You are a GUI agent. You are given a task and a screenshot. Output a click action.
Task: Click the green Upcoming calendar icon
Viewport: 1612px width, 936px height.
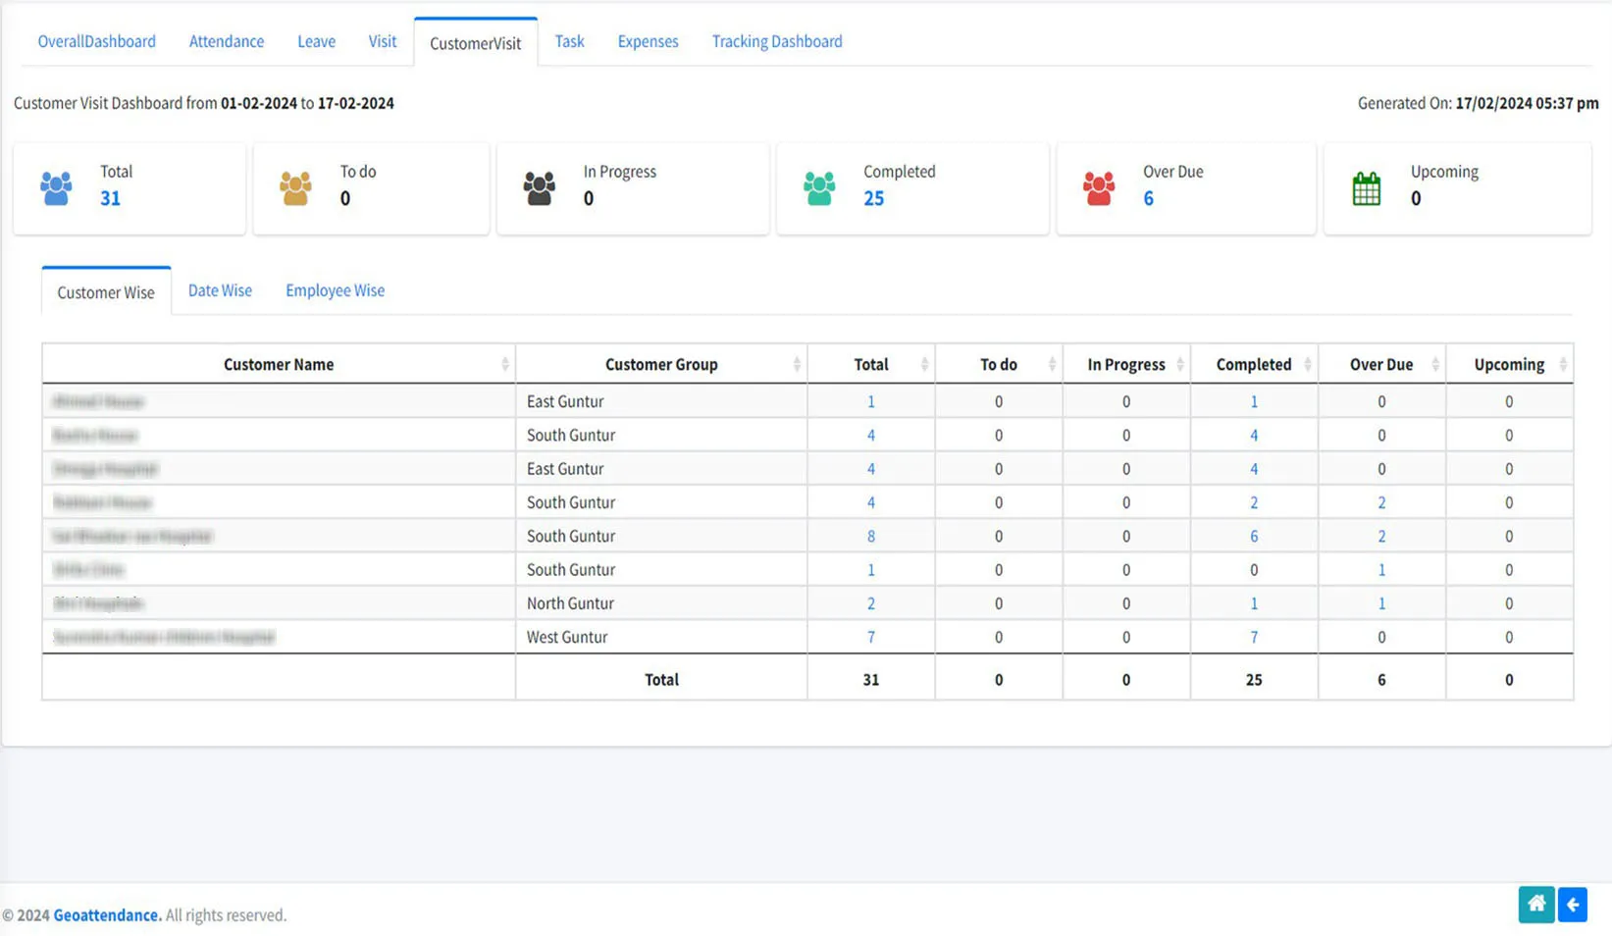click(1366, 188)
